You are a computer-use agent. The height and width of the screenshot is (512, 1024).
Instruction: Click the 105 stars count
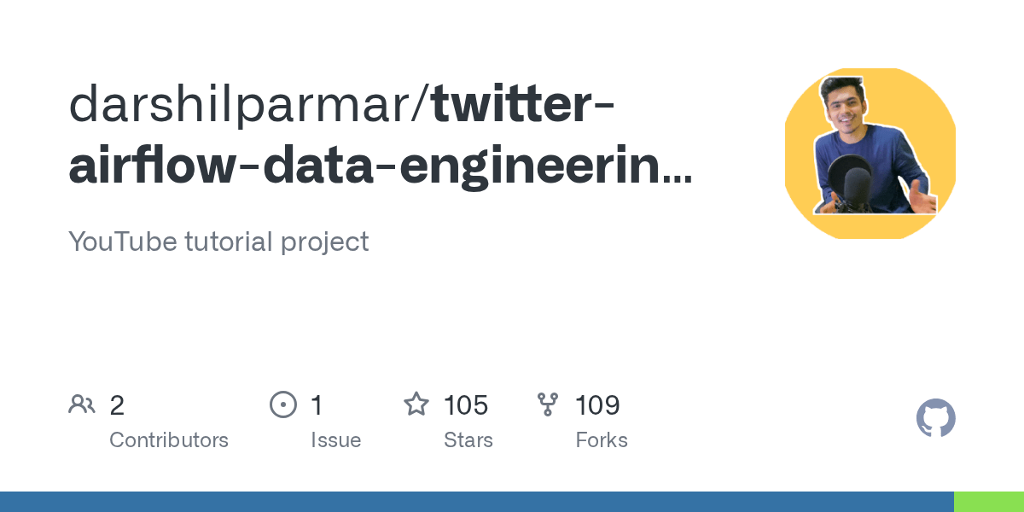tap(466, 405)
